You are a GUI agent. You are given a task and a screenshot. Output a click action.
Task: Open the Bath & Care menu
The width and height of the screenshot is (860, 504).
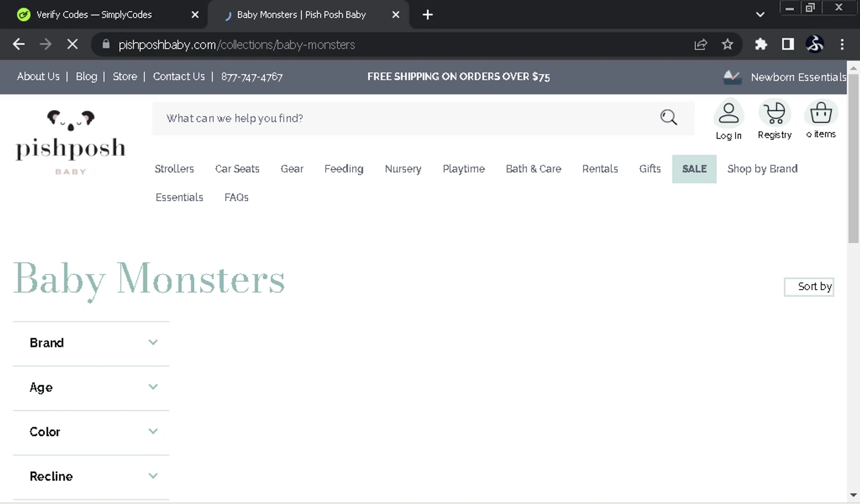tap(533, 169)
